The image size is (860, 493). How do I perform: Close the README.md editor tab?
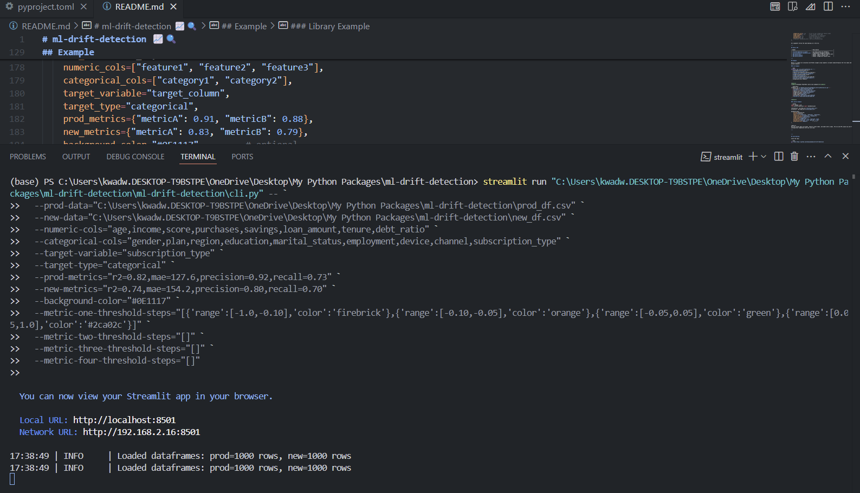coord(173,7)
